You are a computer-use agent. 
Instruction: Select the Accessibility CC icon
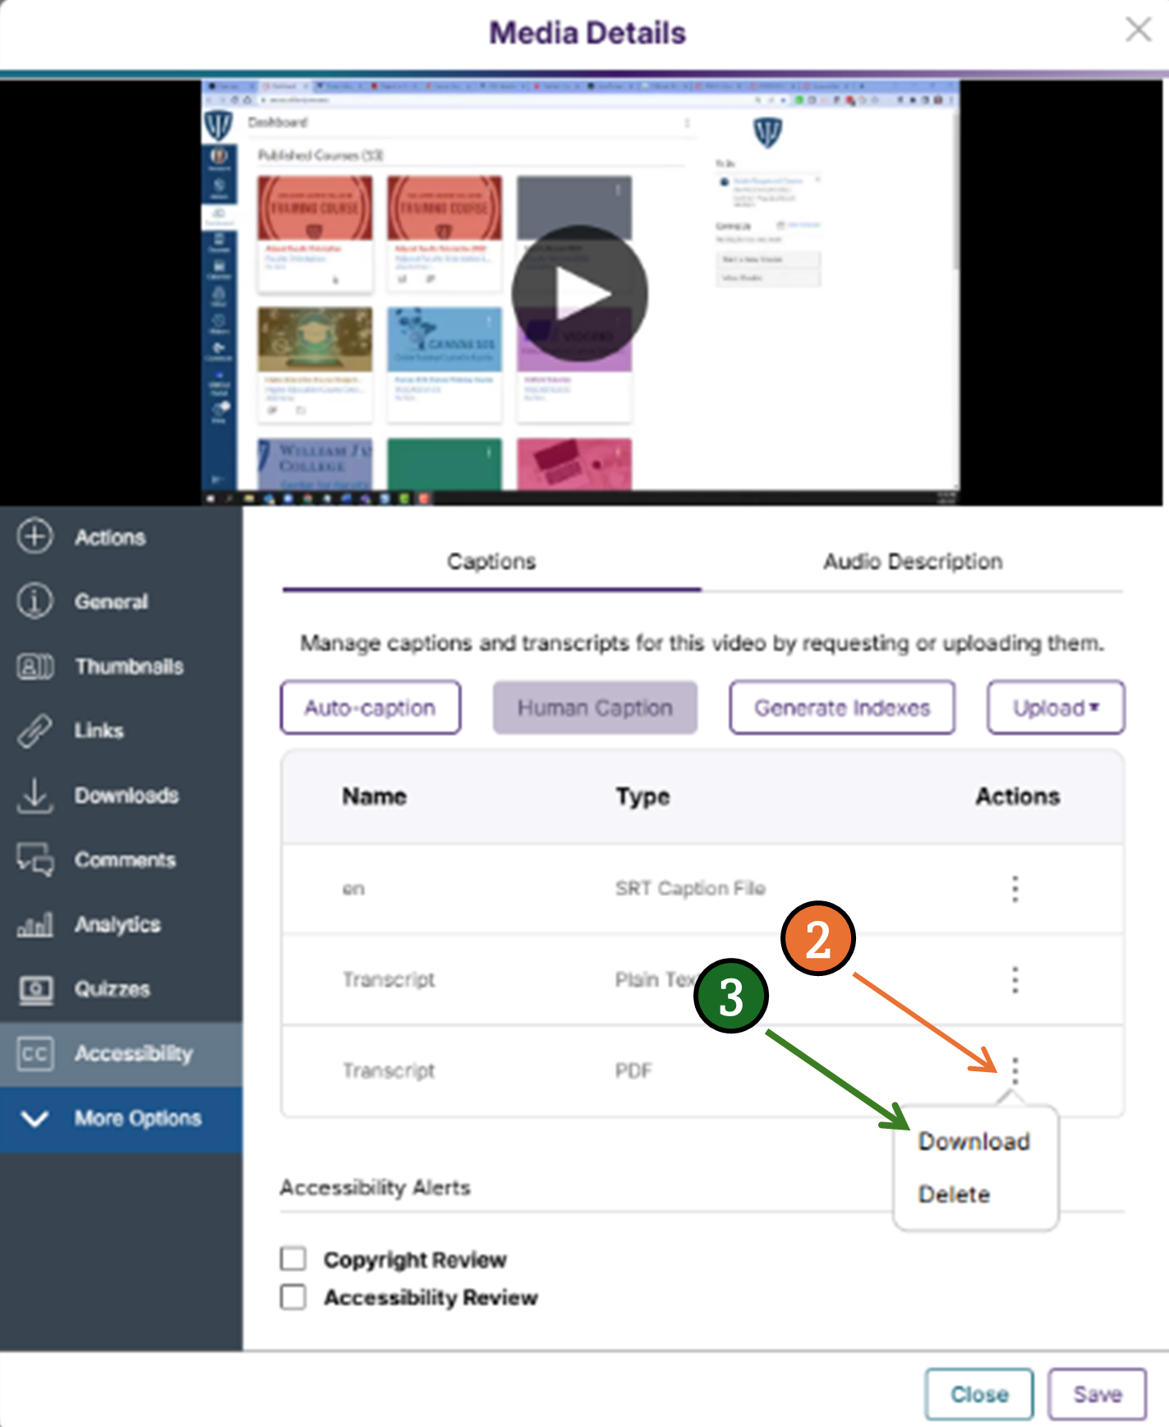point(35,1053)
